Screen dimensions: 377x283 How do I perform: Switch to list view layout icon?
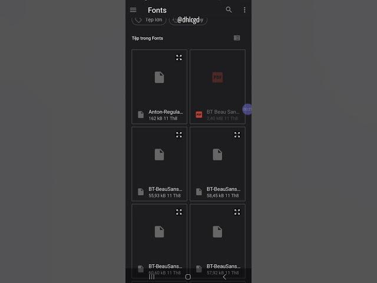[x=237, y=38]
